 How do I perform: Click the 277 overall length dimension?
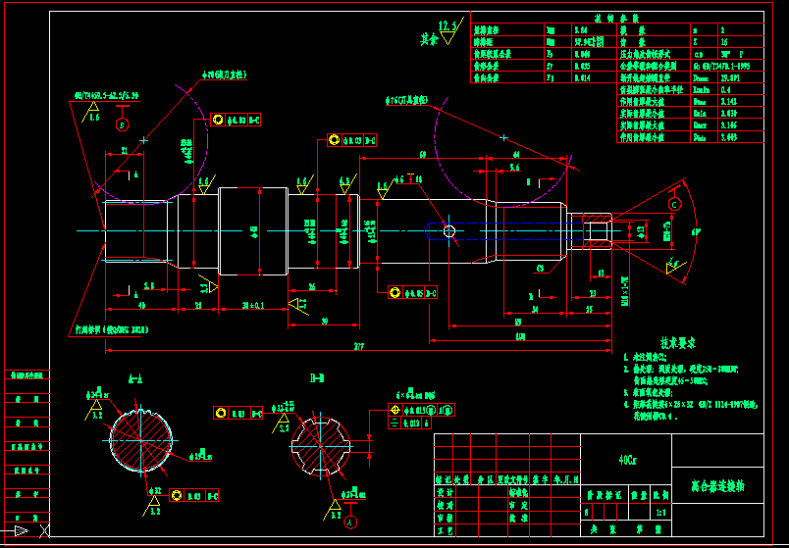click(359, 347)
